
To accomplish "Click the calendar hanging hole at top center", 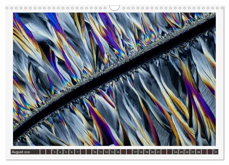I will coord(114,8).
